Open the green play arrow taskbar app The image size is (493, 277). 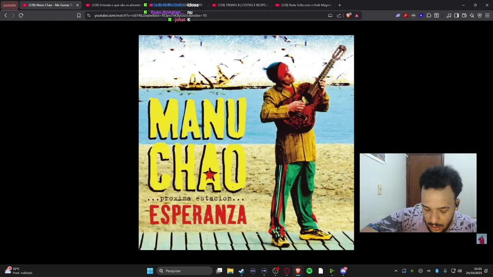[332, 271]
